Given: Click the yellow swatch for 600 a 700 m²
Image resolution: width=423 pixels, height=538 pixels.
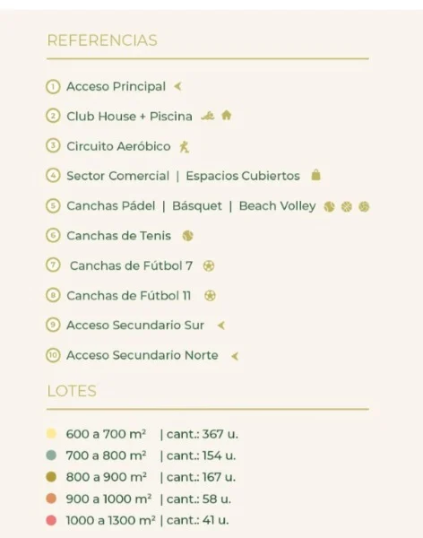Looking at the screenshot, I should pos(51,433).
